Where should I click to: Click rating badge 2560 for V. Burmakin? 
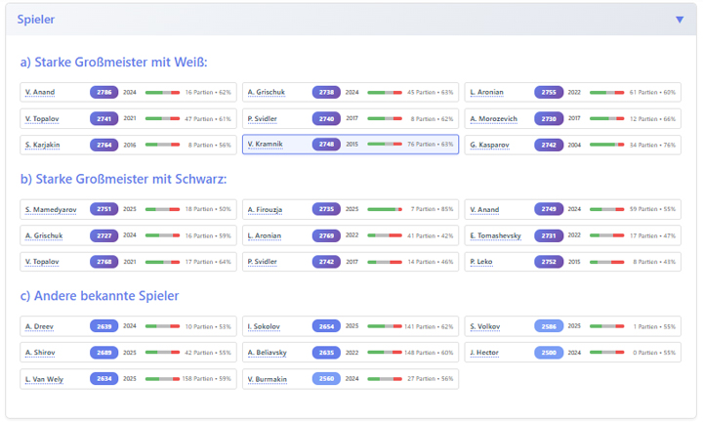(326, 379)
